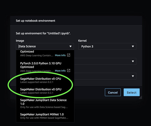Click More Info link for PyTorch image

[x=60, y=71]
